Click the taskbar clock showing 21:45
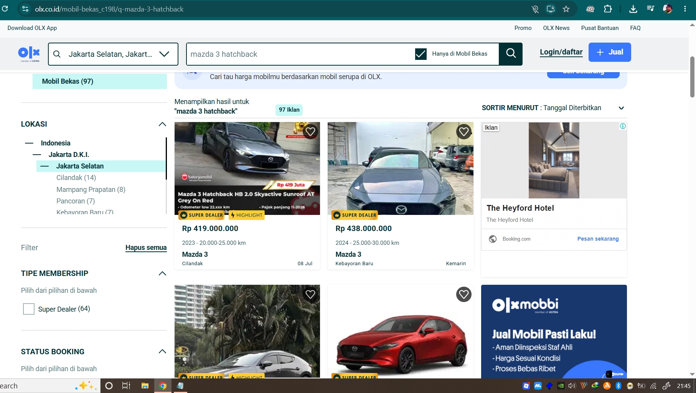The image size is (696, 393). pyautogui.click(x=684, y=386)
